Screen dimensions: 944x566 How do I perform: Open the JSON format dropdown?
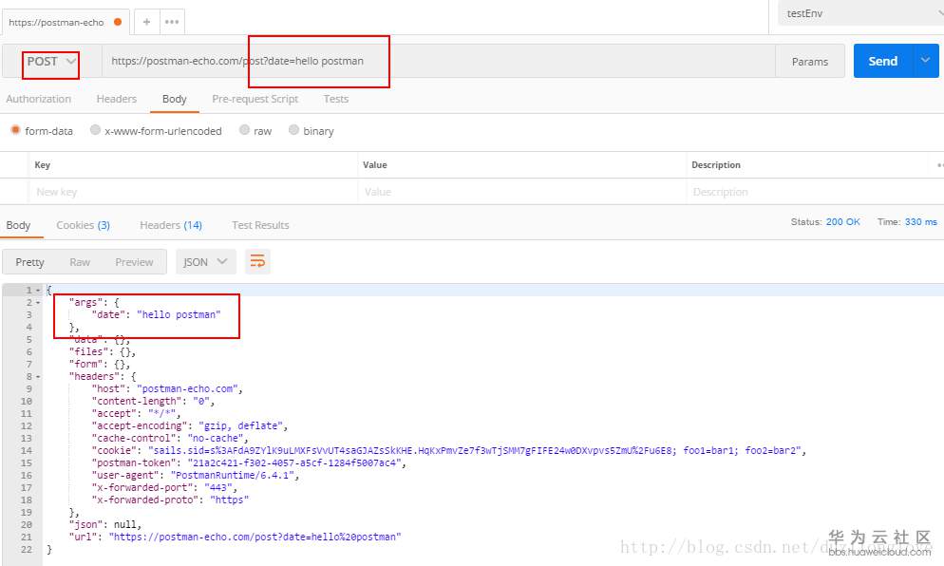point(206,262)
